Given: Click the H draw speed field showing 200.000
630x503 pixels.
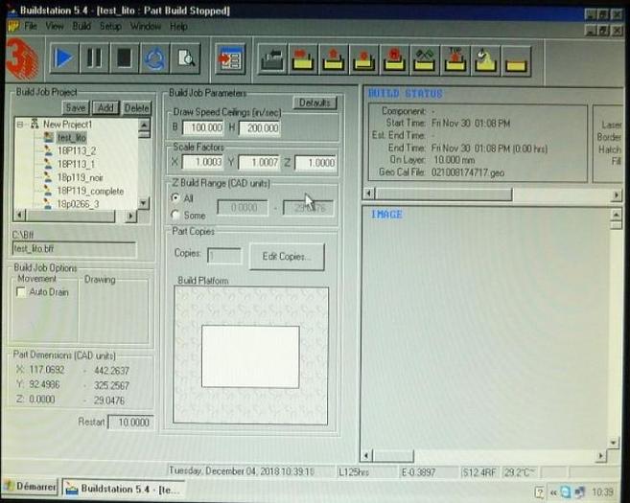Looking at the screenshot, I should coord(259,128).
